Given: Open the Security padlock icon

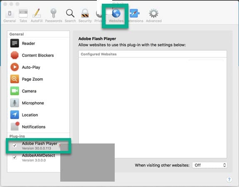Looking at the screenshot, I should tap(85, 13).
